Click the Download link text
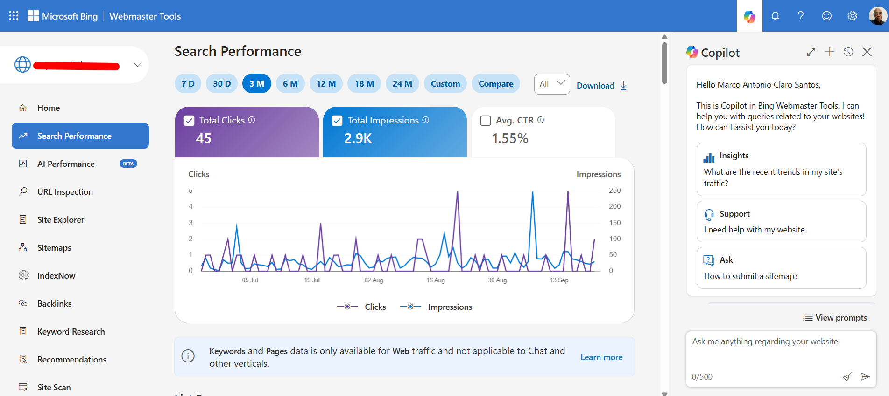The width and height of the screenshot is (889, 396). coord(595,86)
